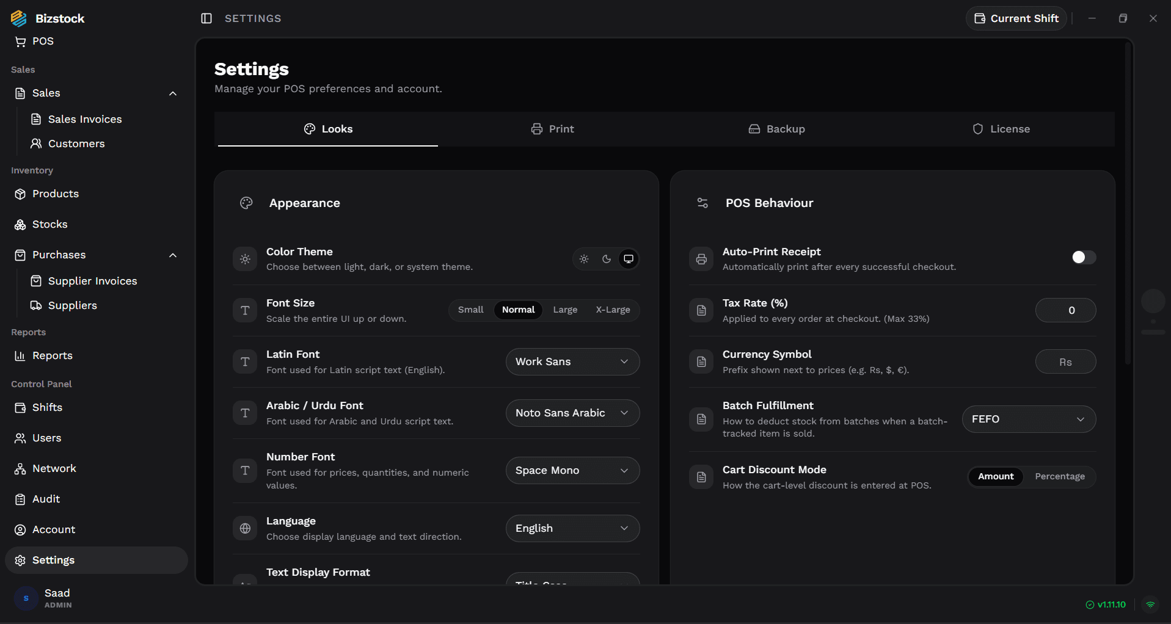The image size is (1171, 624).
Task: Choose Percentage cart discount mode
Action: click(1060, 476)
